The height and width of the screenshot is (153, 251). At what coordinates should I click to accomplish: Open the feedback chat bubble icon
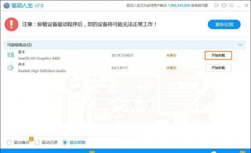(216, 6)
